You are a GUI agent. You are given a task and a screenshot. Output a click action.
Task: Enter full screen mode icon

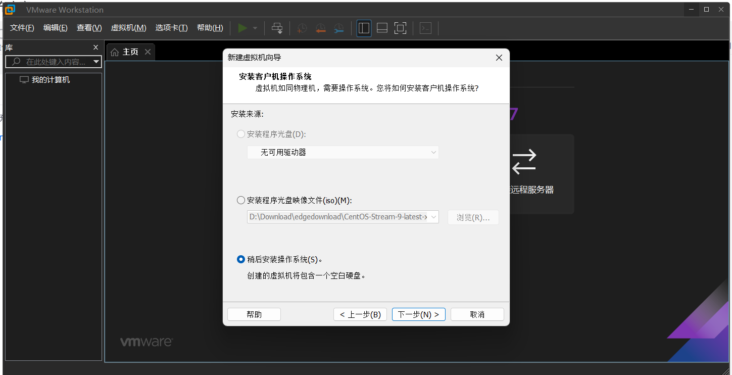click(x=400, y=28)
